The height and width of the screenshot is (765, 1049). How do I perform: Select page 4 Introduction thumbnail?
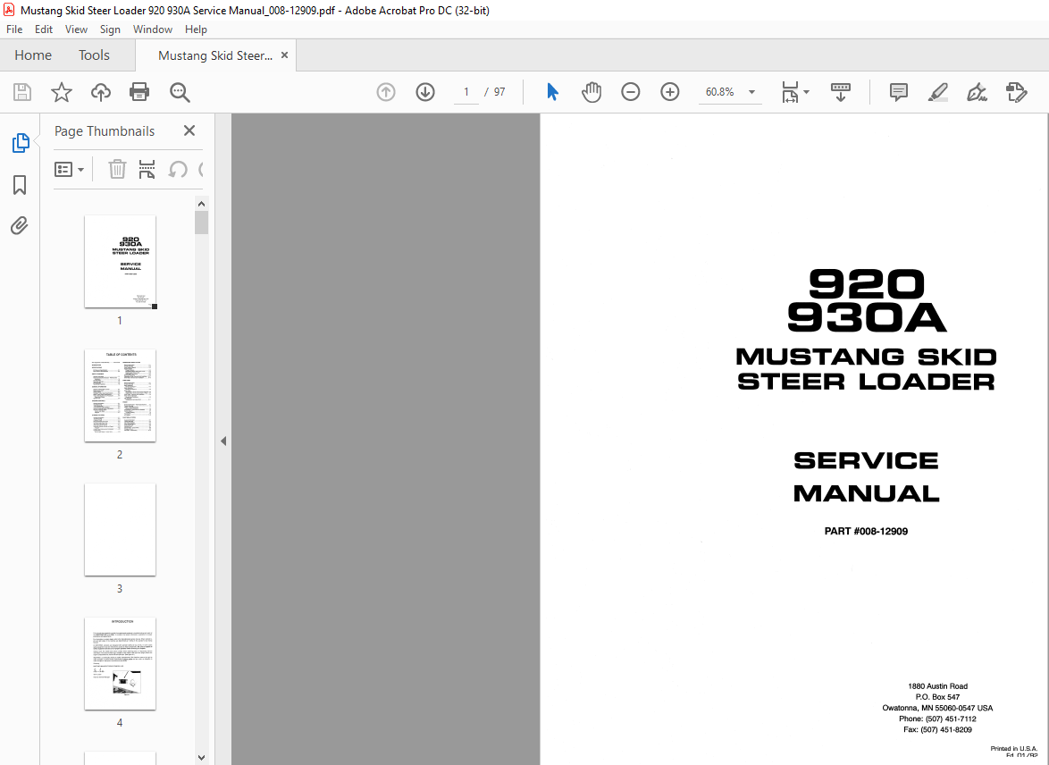tap(120, 663)
